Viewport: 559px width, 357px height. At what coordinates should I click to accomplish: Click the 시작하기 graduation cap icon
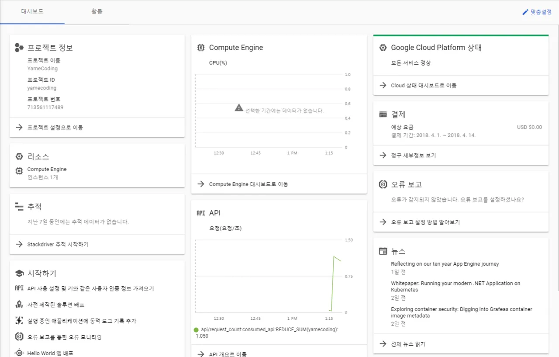(x=19, y=274)
